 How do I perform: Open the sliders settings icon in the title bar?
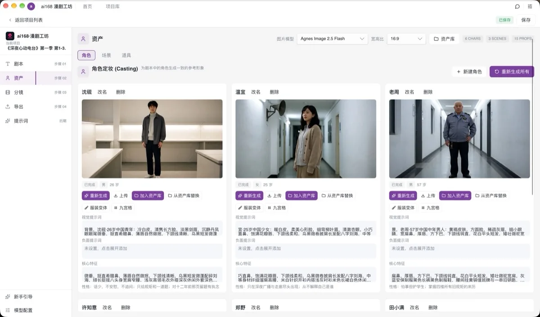530,6
